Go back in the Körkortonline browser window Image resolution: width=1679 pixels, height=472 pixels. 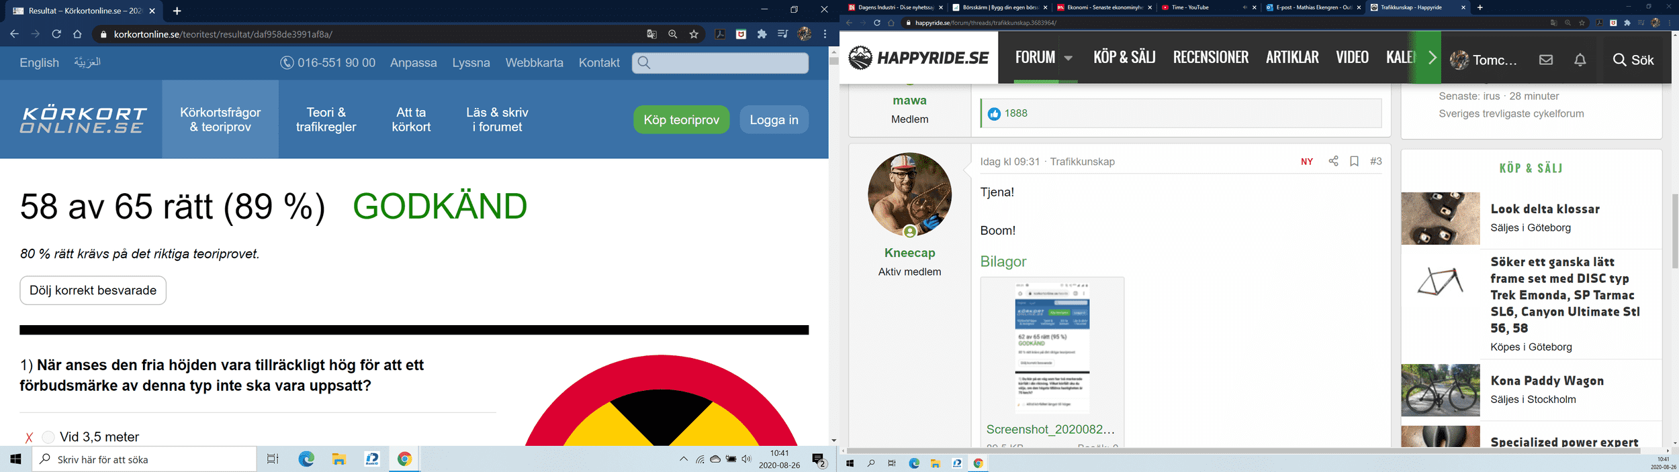coord(14,34)
